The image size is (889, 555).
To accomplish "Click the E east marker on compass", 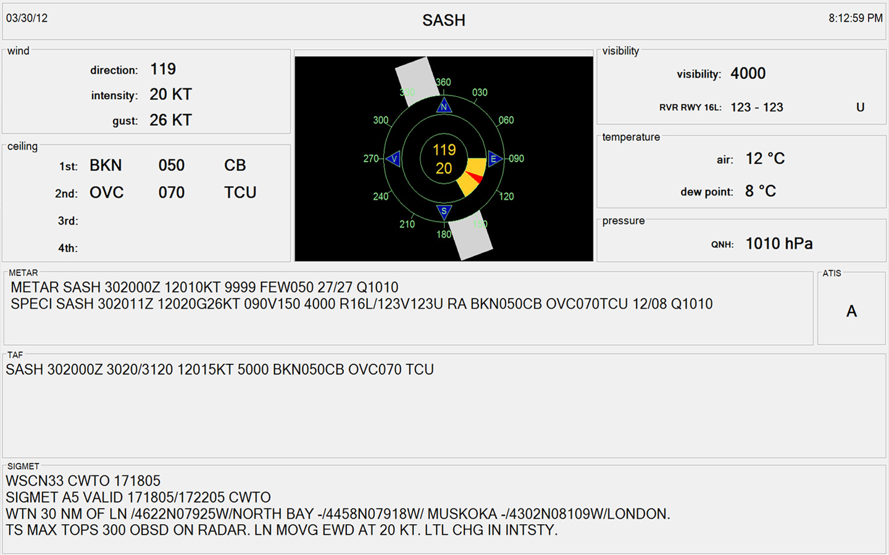I will [x=495, y=159].
